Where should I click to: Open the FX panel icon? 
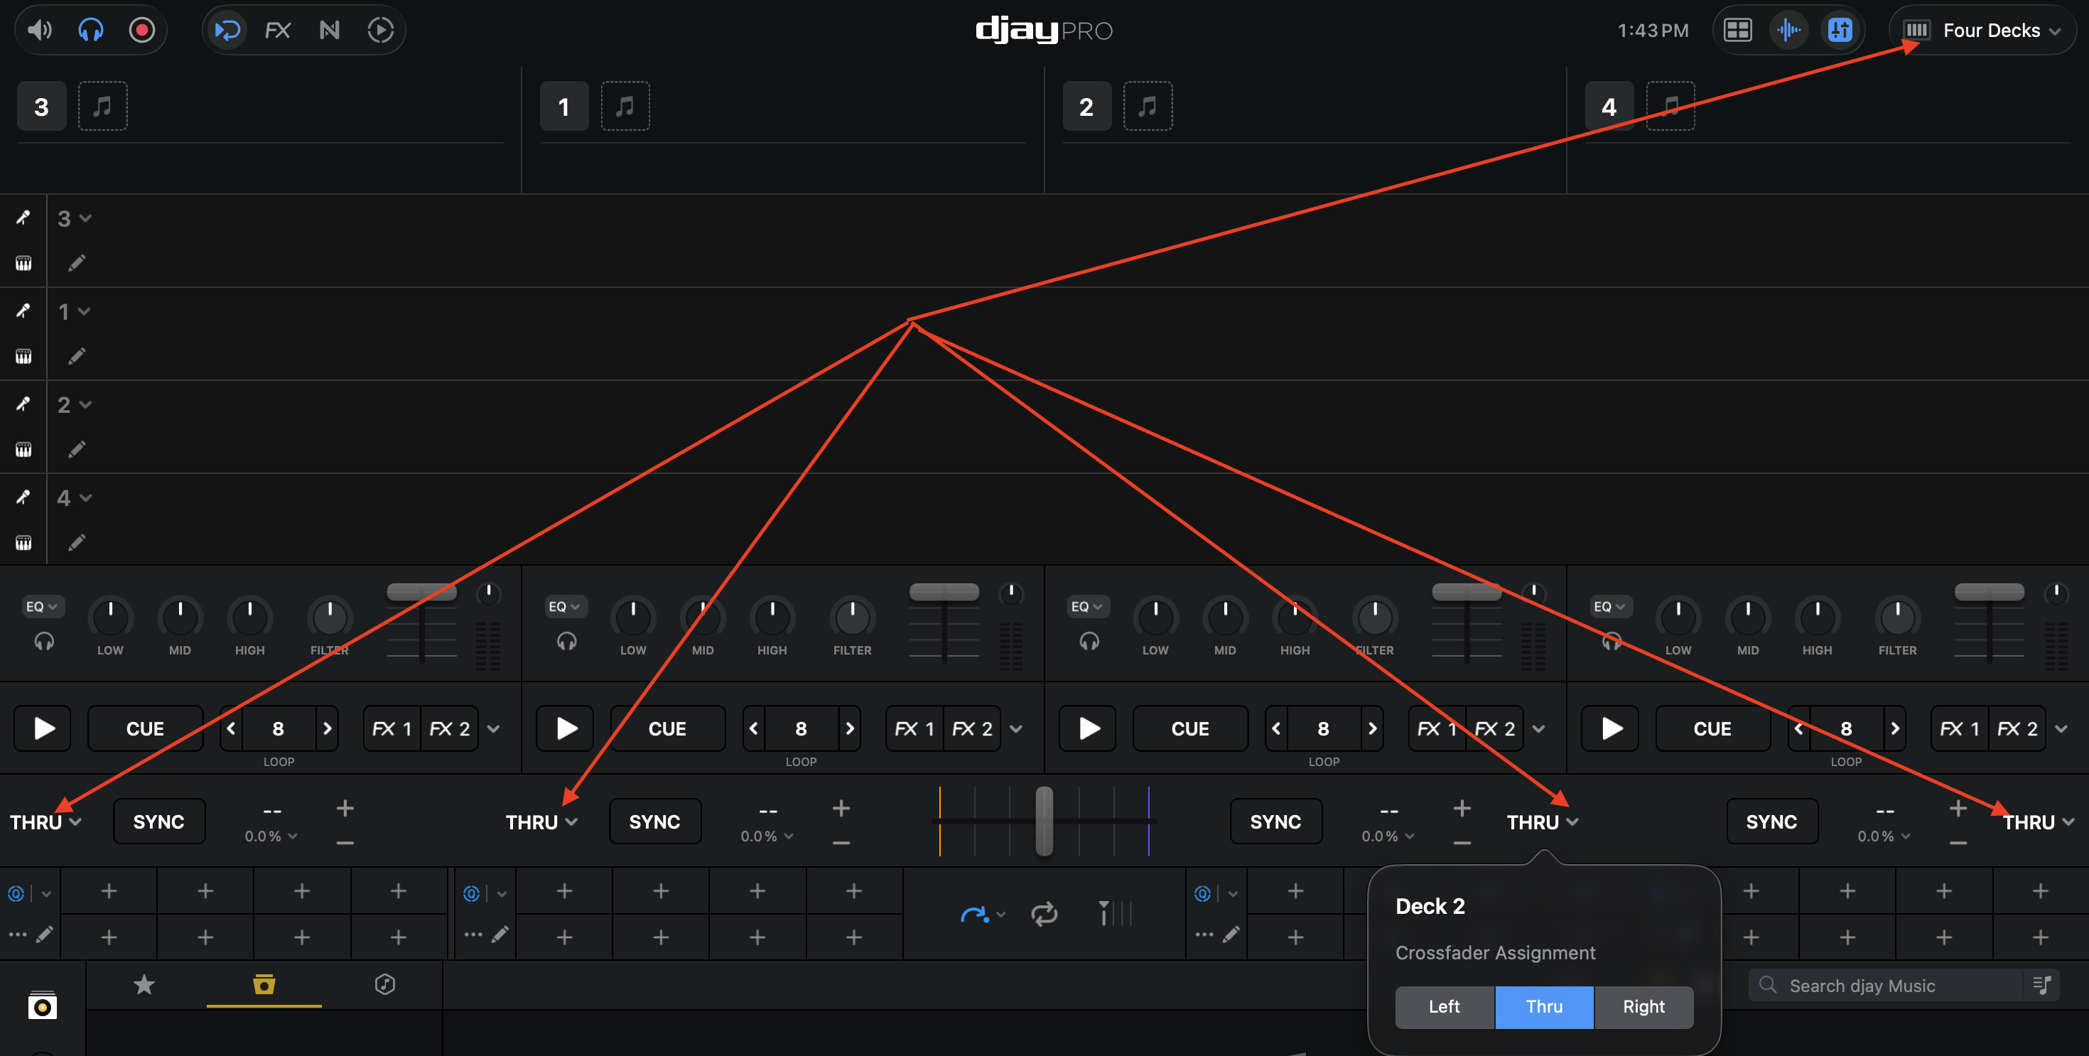pos(277,31)
